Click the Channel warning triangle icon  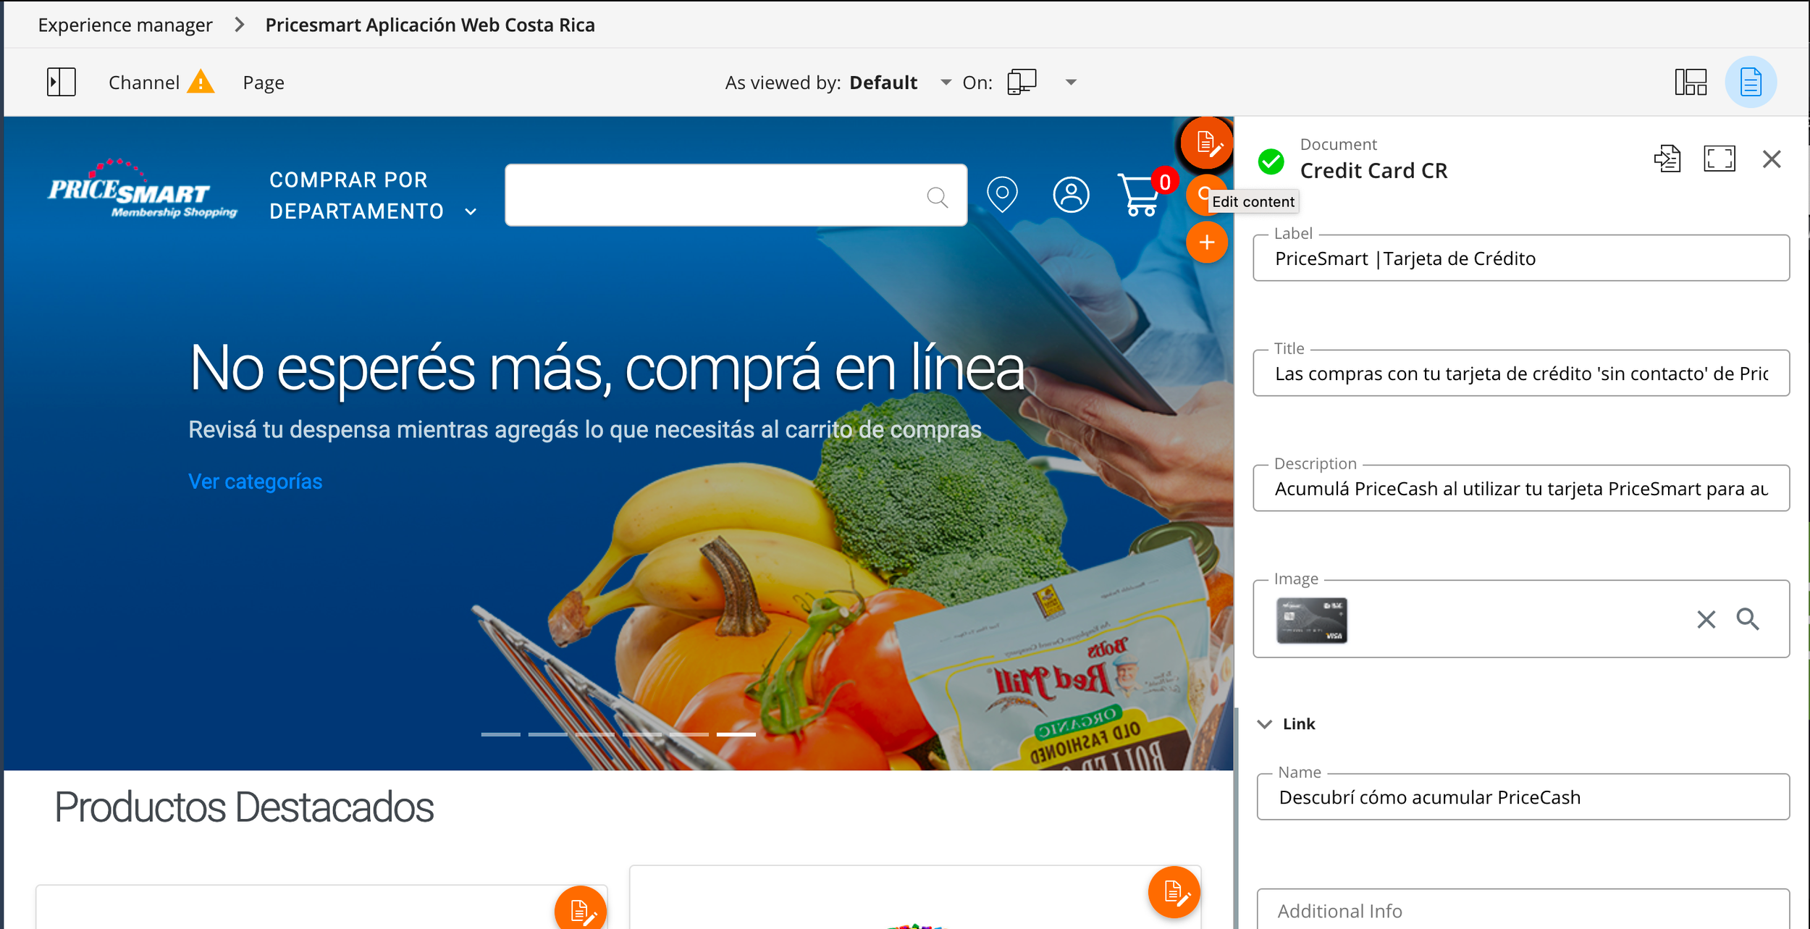tap(201, 82)
